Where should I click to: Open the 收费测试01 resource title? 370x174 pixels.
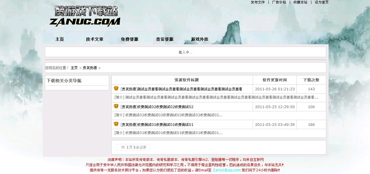[157, 125]
